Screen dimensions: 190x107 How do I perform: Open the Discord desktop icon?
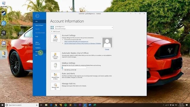click(x=4, y=44)
